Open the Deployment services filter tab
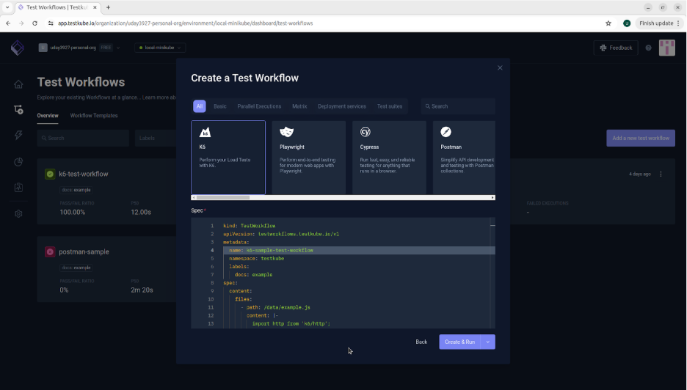 pos(342,106)
